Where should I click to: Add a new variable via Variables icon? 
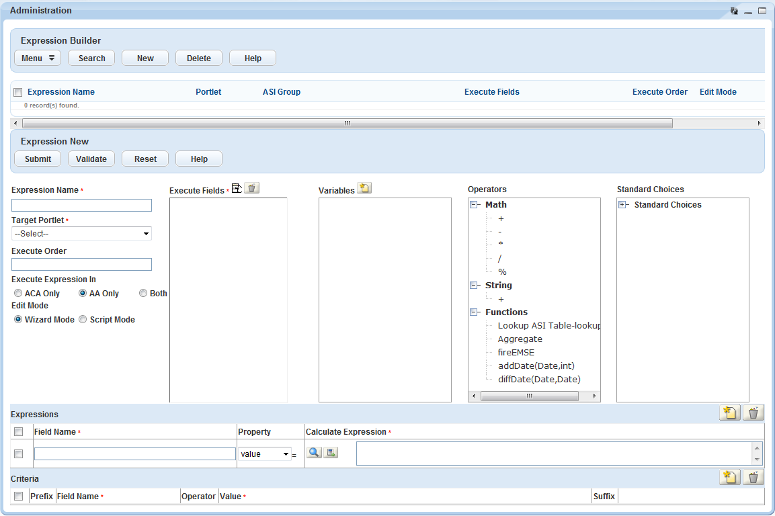tap(364, 189)
